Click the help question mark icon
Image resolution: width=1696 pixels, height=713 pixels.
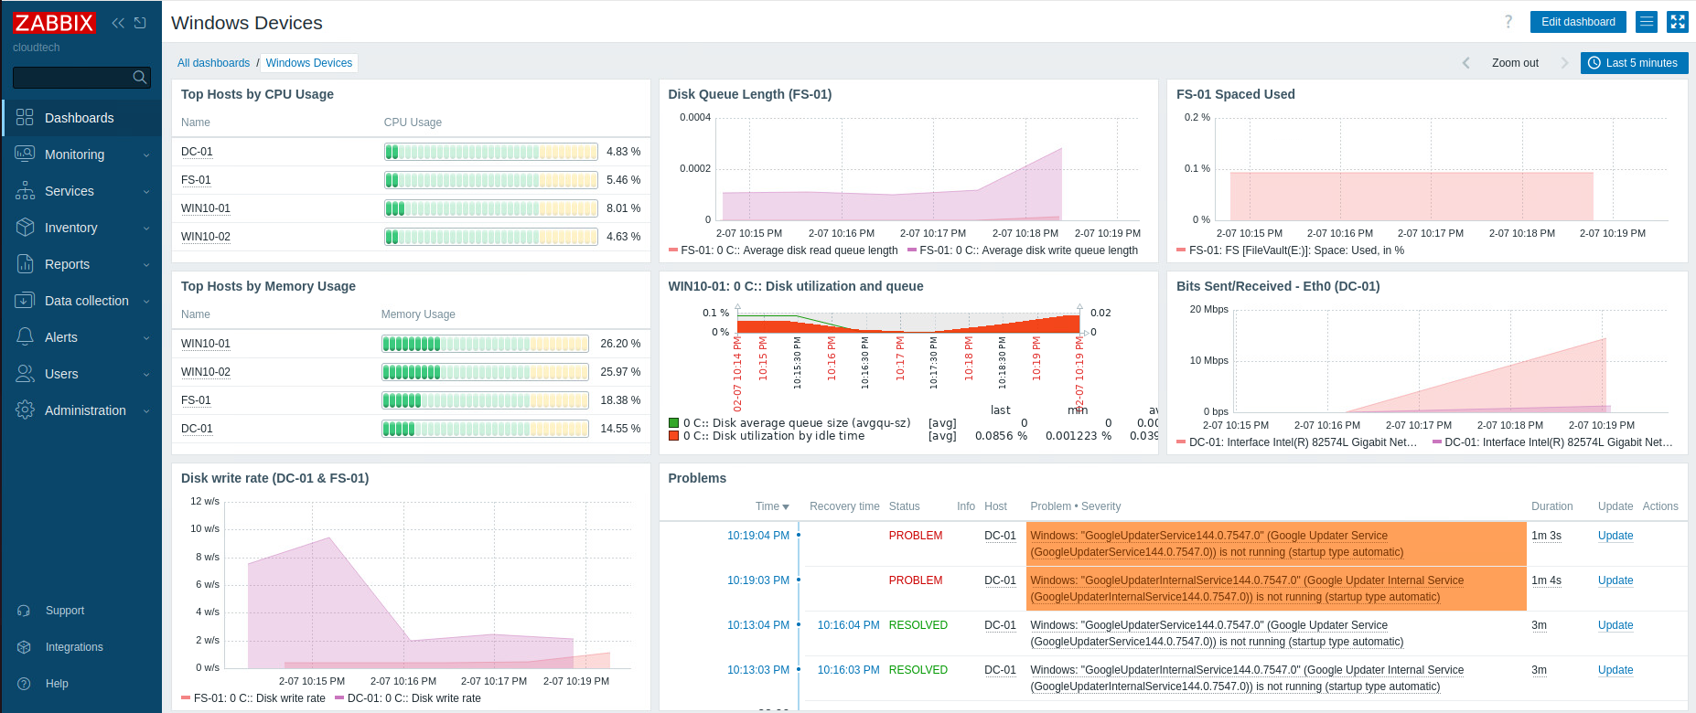click(x=1508, y=22)
